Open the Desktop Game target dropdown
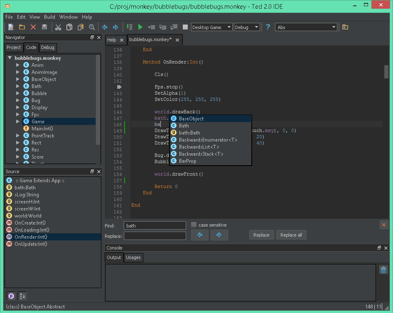393x313 pixels. [x=211, y=27]
